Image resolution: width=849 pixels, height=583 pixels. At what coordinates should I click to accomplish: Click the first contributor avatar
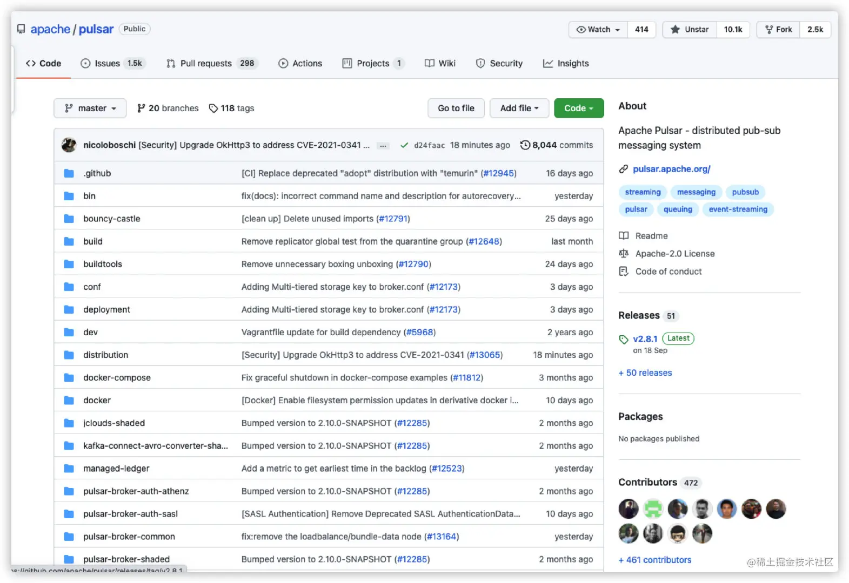tap(629, 509)
